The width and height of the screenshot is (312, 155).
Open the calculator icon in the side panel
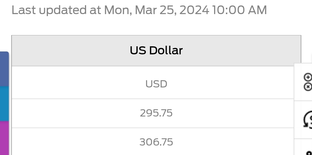tap(308, 82)
